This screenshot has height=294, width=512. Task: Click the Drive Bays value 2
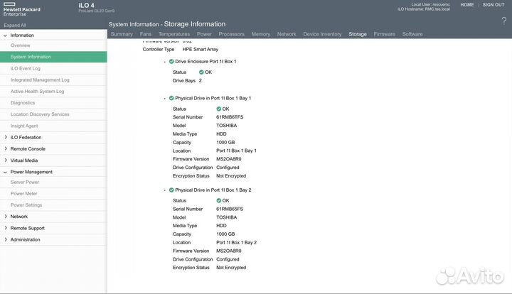coord(200,80)
